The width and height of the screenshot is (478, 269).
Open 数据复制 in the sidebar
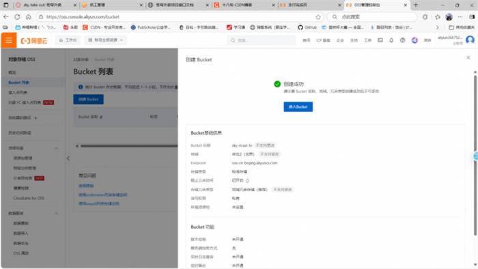pos(20,223)
